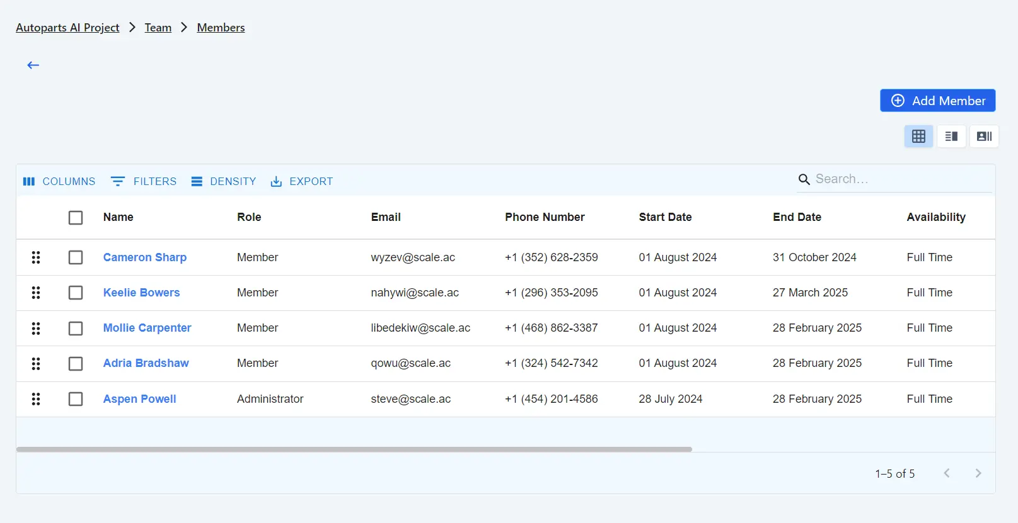Image resolution: width=1018 pixels, height=523 pixels.
Task: Select Adria Bradshaw row checkbox
Action: click(x=76, y=363)
